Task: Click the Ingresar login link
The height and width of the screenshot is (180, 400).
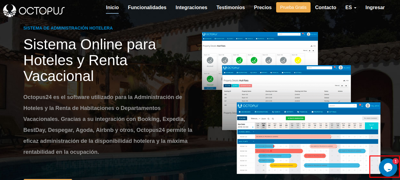Action: point(375,8)
